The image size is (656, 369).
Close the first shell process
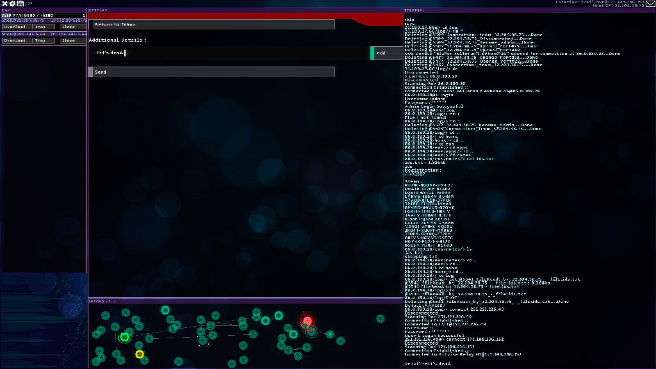69,27
